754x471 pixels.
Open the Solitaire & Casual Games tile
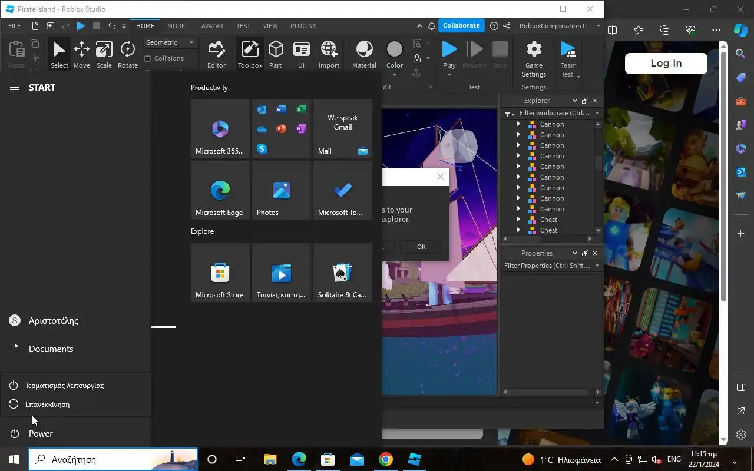[x=342, y=273]
